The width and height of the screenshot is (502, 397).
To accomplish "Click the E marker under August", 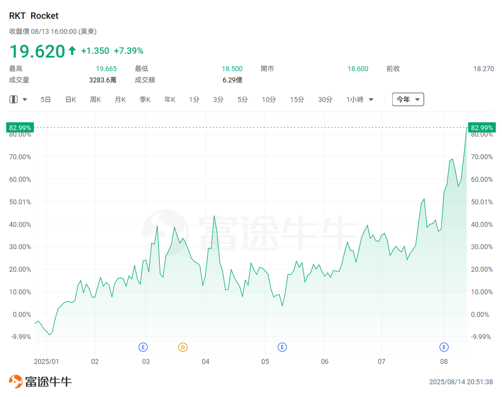I will (444, 347).
